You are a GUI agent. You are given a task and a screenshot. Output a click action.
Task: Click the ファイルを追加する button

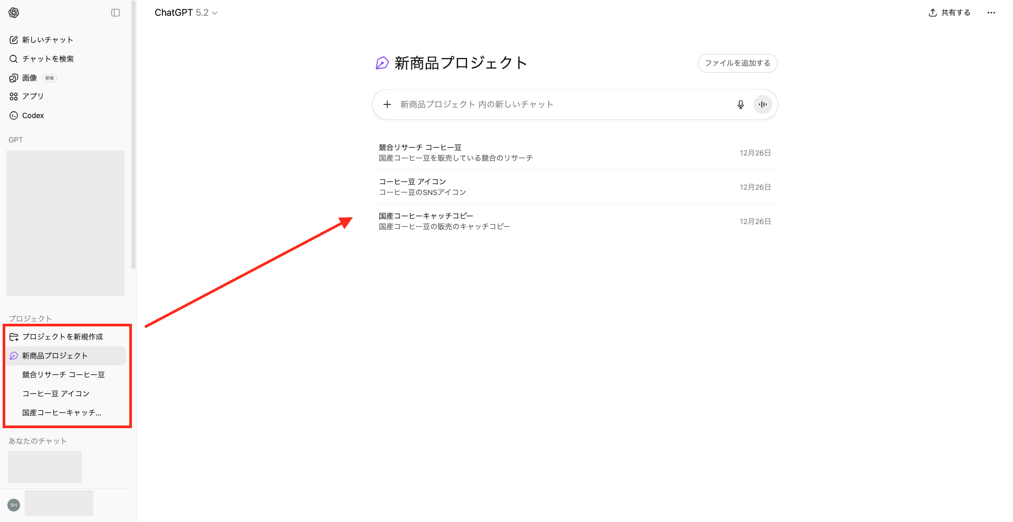pos(737,63)
